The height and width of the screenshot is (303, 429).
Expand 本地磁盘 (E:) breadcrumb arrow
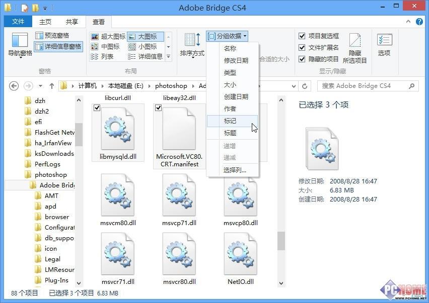pyautogui.click(x=150, y=86)
